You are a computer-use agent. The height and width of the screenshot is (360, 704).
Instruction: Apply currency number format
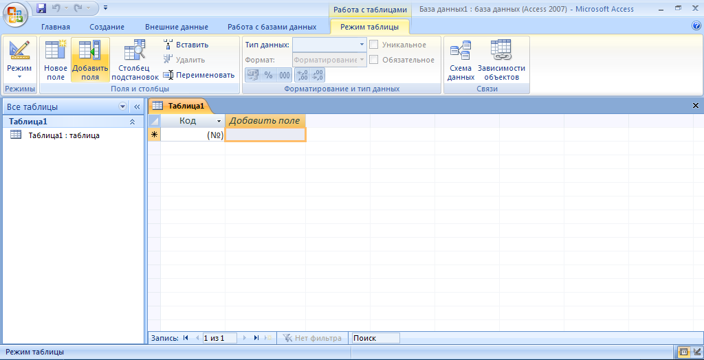point(253,75)
